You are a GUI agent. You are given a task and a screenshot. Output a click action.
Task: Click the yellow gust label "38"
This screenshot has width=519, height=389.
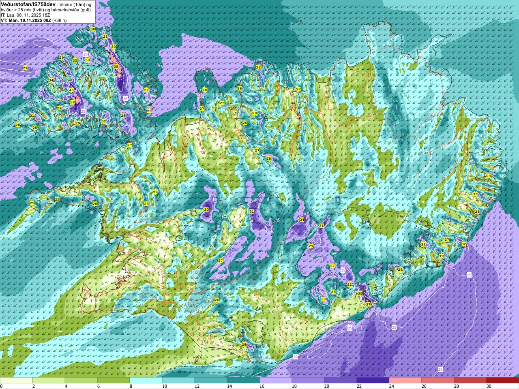coord(73,102)
